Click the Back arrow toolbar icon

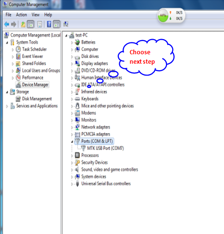7,24
